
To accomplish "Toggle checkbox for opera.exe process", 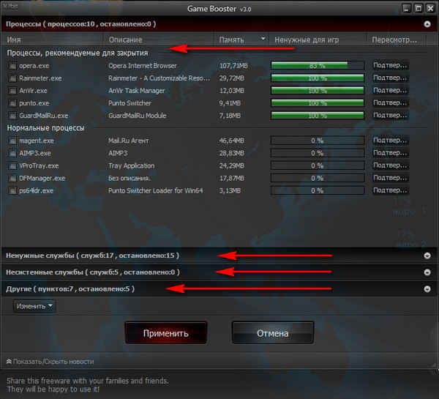I will point(12,65).
